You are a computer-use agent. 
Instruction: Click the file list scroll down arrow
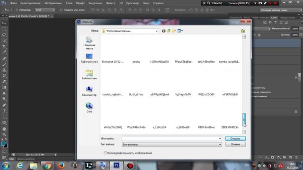tap(244, 132)
